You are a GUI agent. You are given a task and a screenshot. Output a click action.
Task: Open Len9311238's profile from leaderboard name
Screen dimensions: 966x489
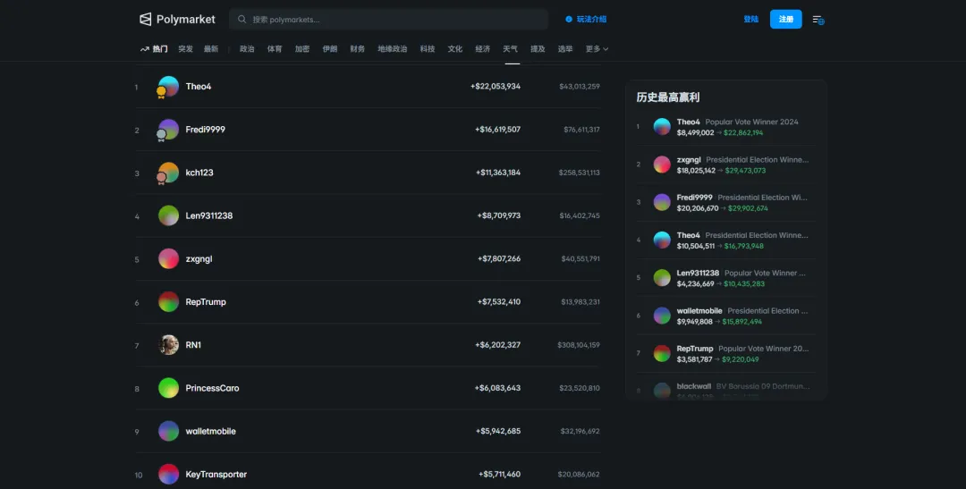208,215
